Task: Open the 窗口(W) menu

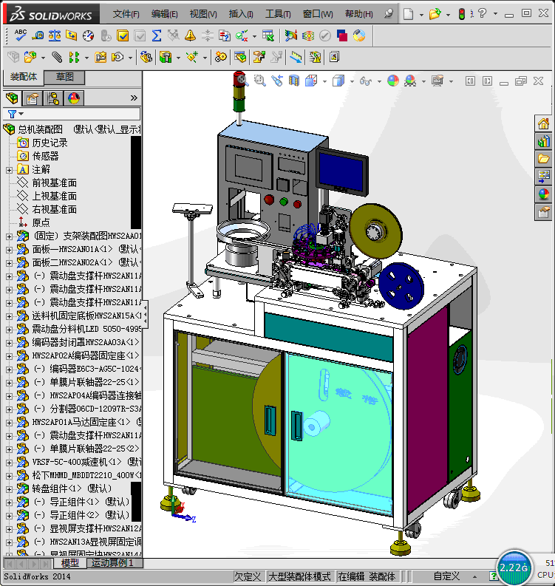Action: [x=318, y=14]
